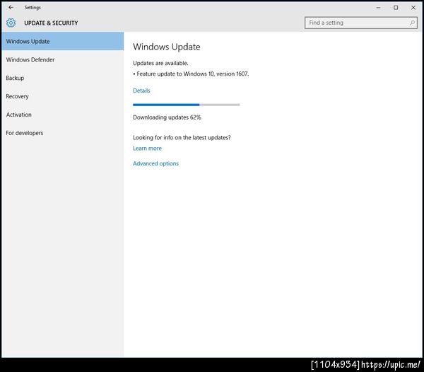424x372 pixels.
Task: Click the Update & Security gear icon
Action: pos(11,23)
